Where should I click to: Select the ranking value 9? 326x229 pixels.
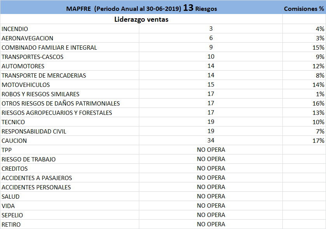pos(211,47)
